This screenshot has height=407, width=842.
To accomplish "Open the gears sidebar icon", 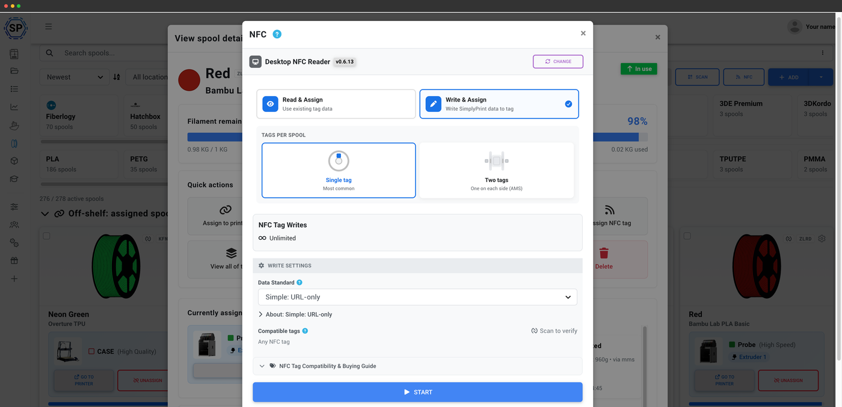I will coord(14,243).
